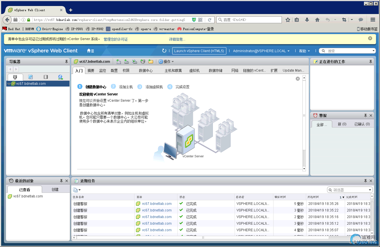This screenshot has width=380, height=247.
Task: Close the getting started content
Action: [x=298, y=79]
